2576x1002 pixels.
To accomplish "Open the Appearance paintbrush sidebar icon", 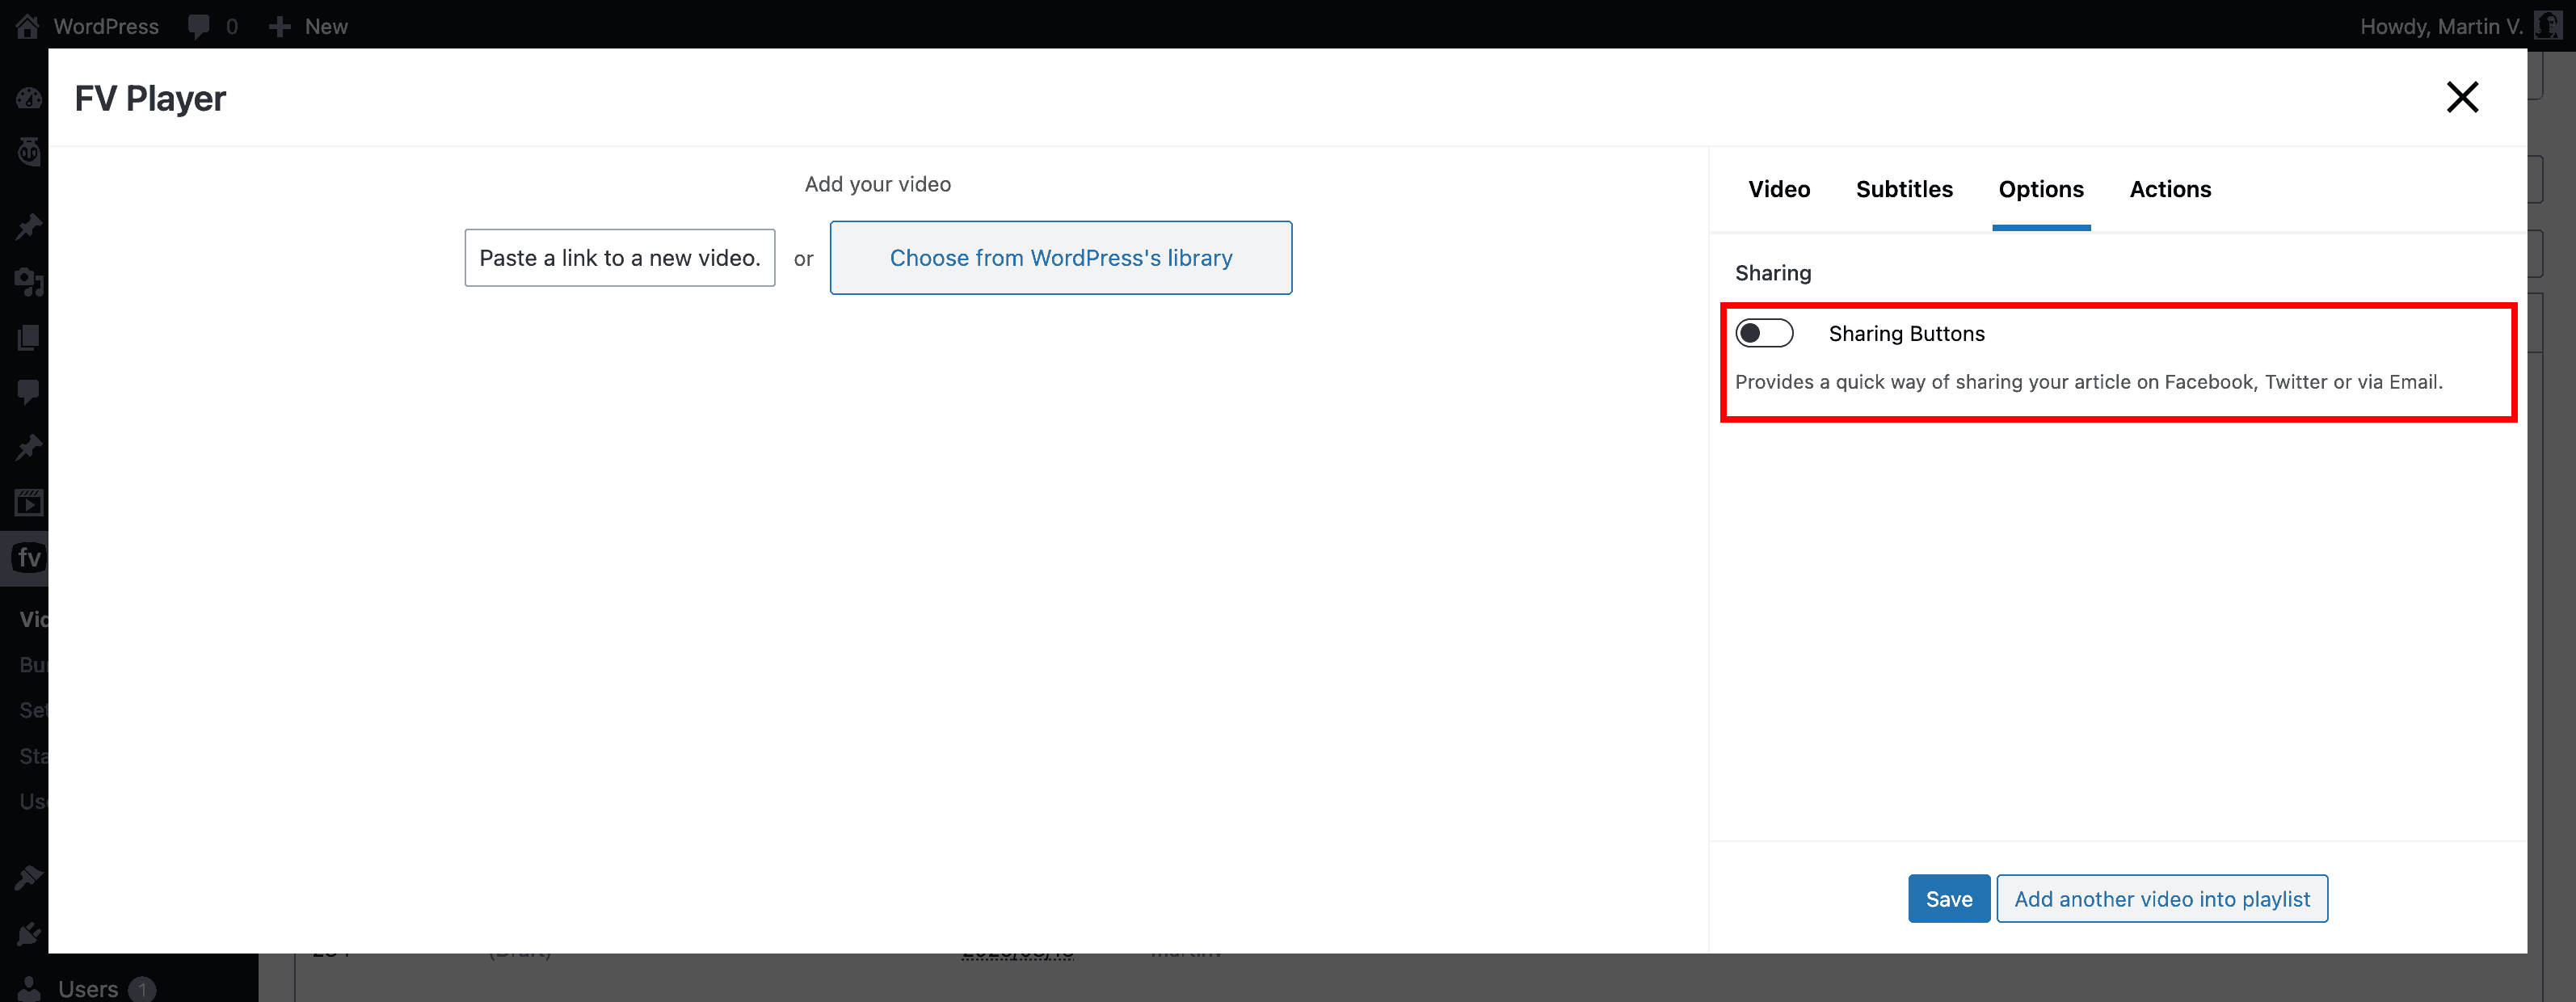I will click(x=29, y=877).
